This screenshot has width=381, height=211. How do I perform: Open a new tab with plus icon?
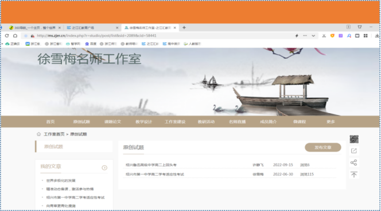coord(184,27)
